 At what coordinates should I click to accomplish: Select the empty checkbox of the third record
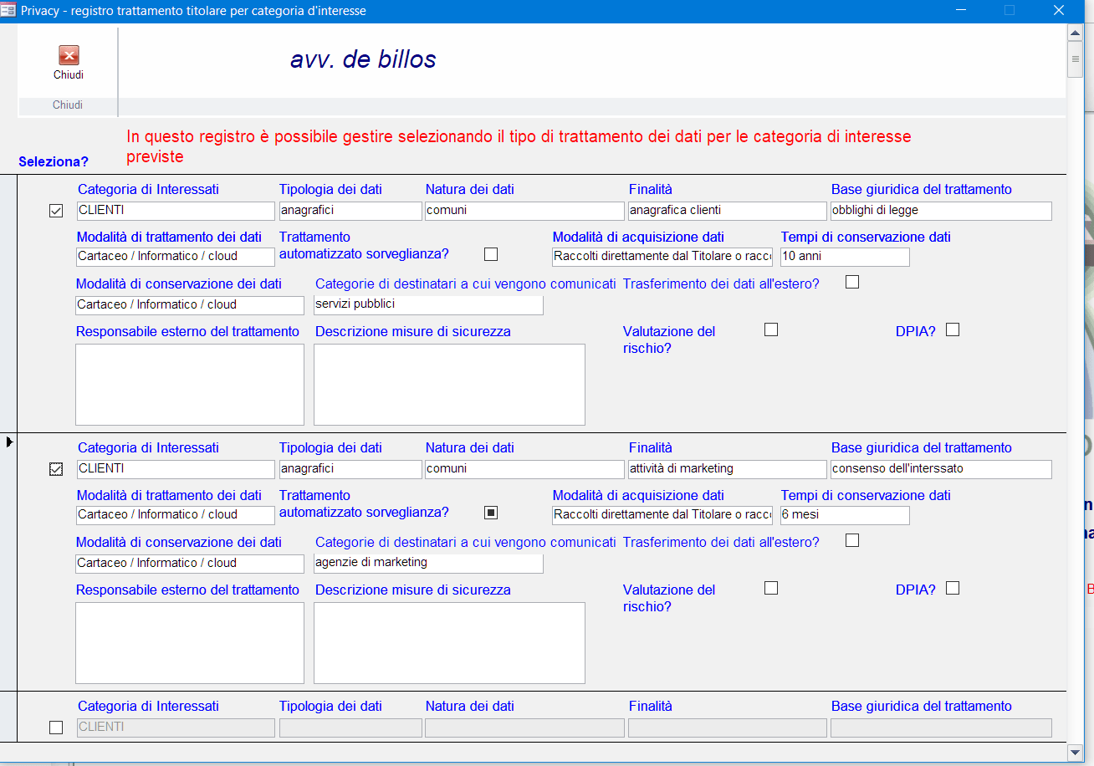coord(56,728)
